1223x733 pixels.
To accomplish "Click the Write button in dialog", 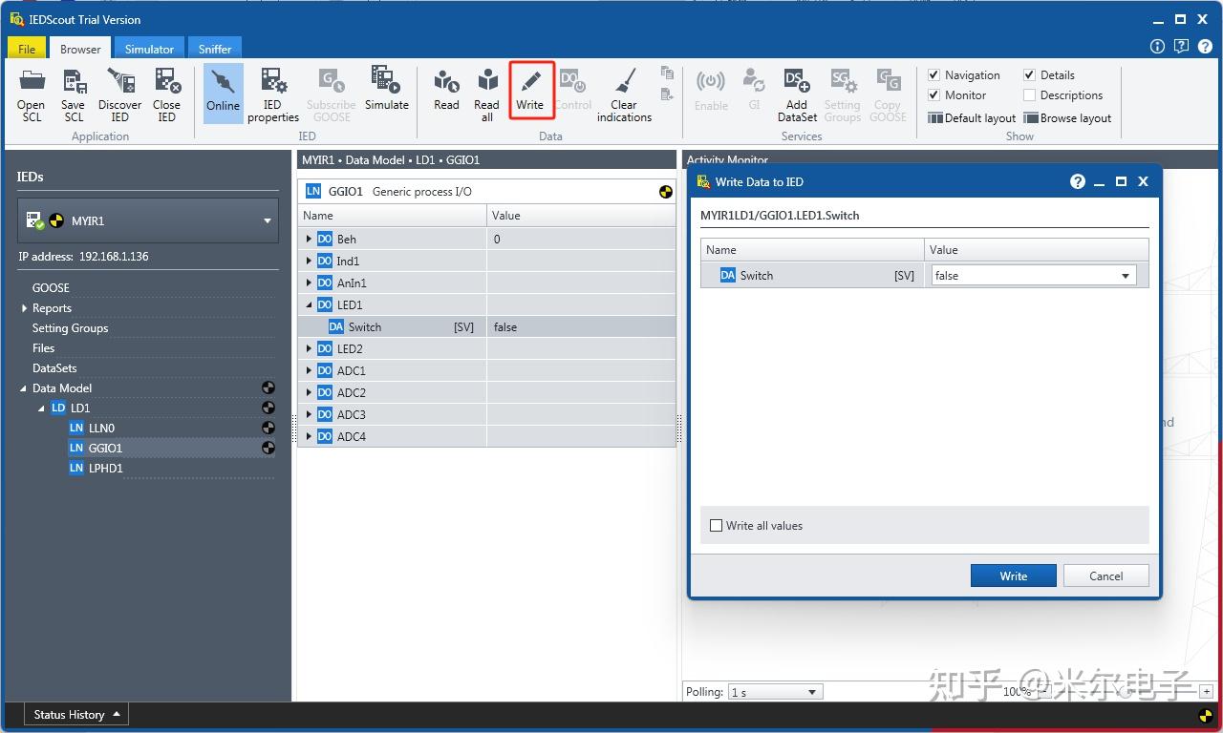I will tap(1014, 576).
